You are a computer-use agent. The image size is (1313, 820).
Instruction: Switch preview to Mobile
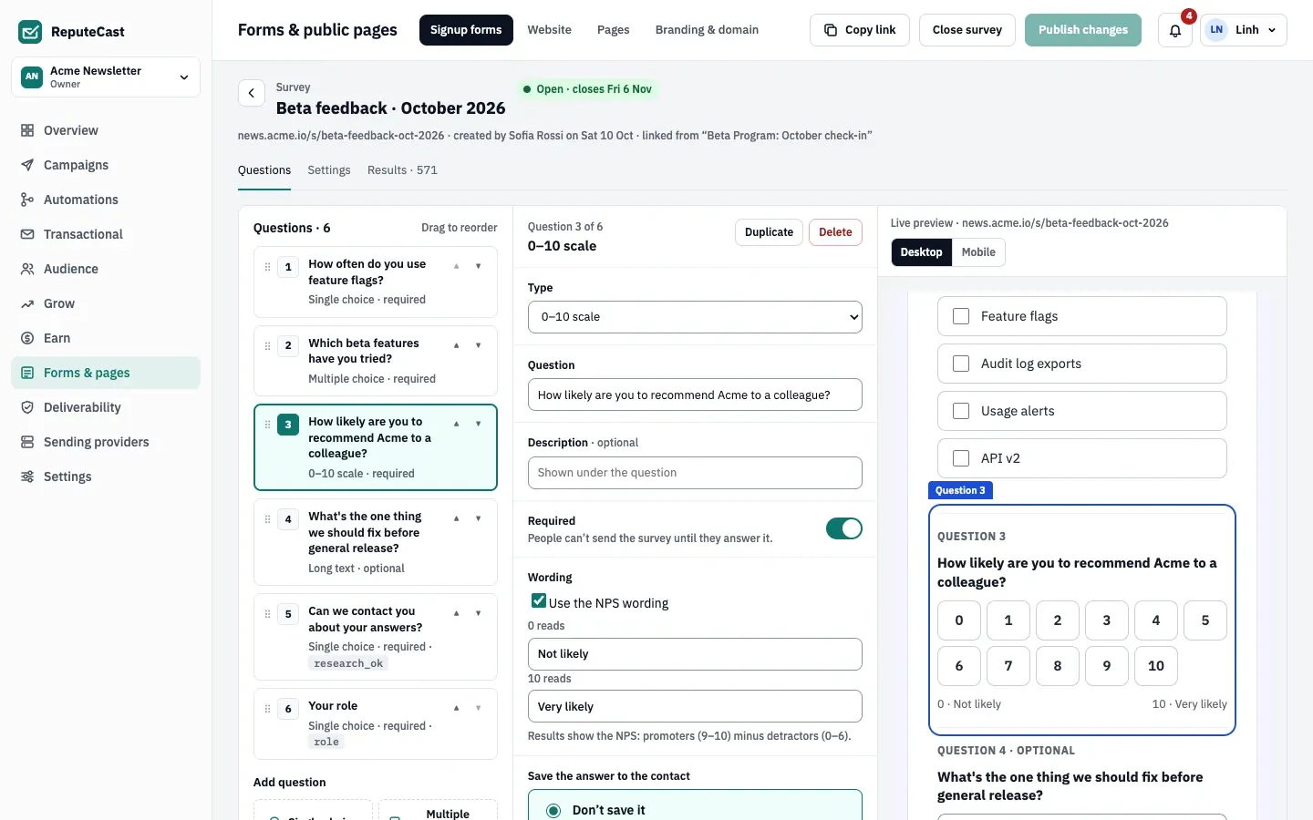[x=978, y=252]
